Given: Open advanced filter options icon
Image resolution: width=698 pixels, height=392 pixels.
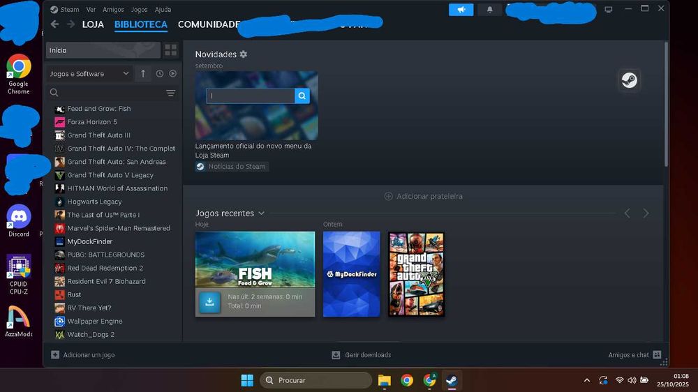Looking at the screenshot, I should coord(170,93).
